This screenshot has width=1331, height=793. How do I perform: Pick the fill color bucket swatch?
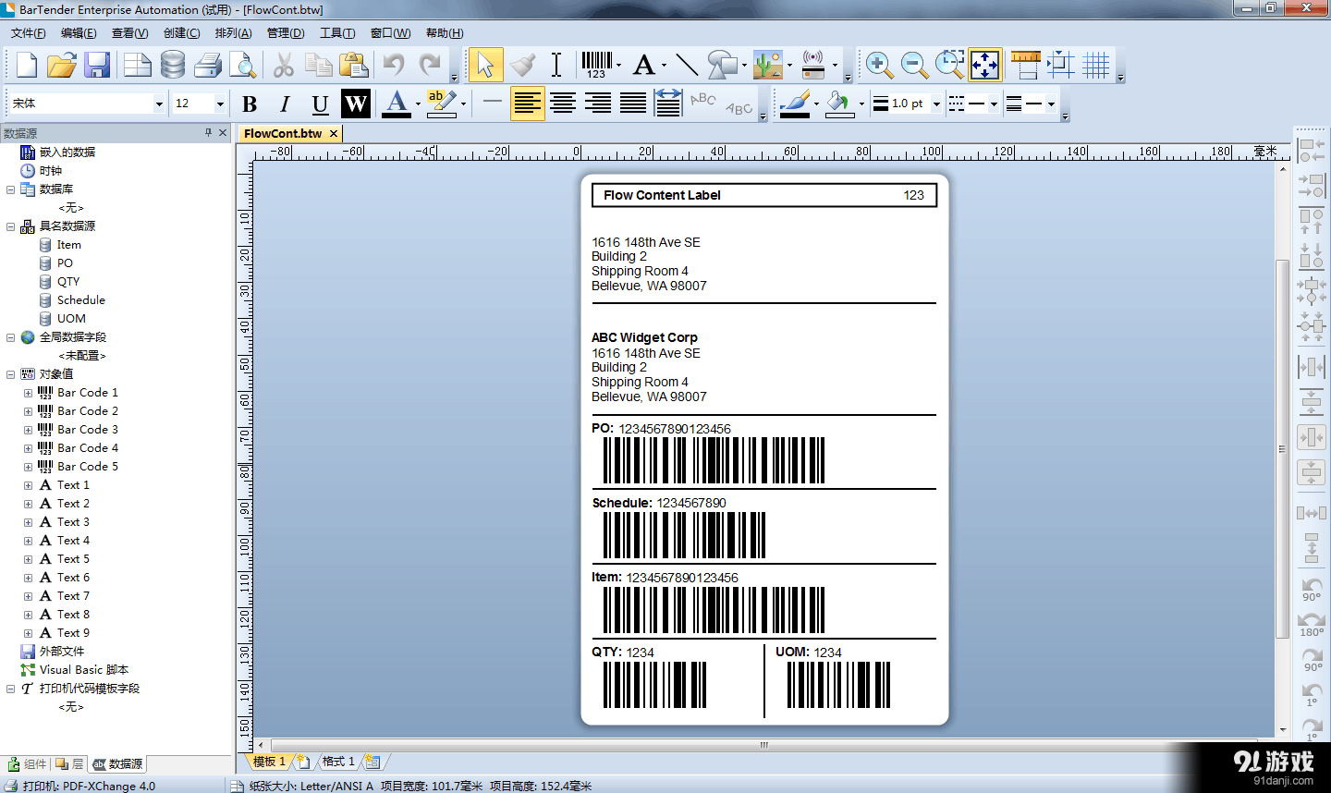pos(839,104)
